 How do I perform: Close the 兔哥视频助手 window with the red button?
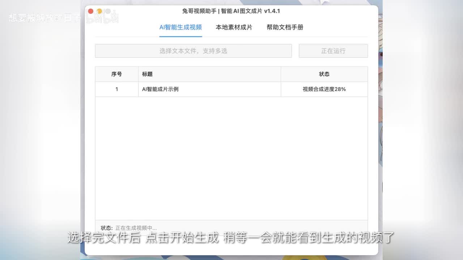[91, 11]
